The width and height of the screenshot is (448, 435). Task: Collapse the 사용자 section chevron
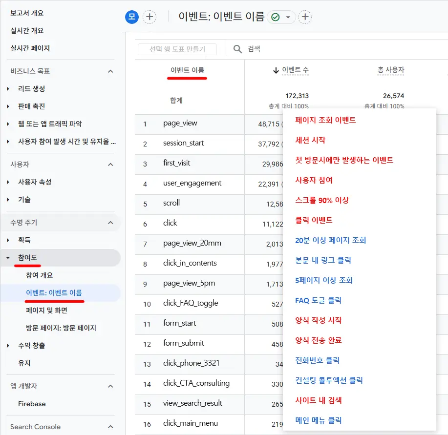click(x=110, y=165)
